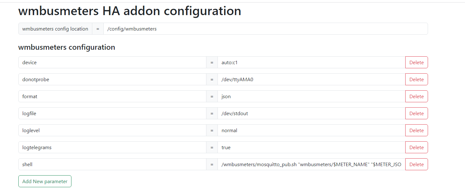Click the Add New parameter button
This screenshot has height=191, width=465.
pyautogui.click(x=45, y=181)
